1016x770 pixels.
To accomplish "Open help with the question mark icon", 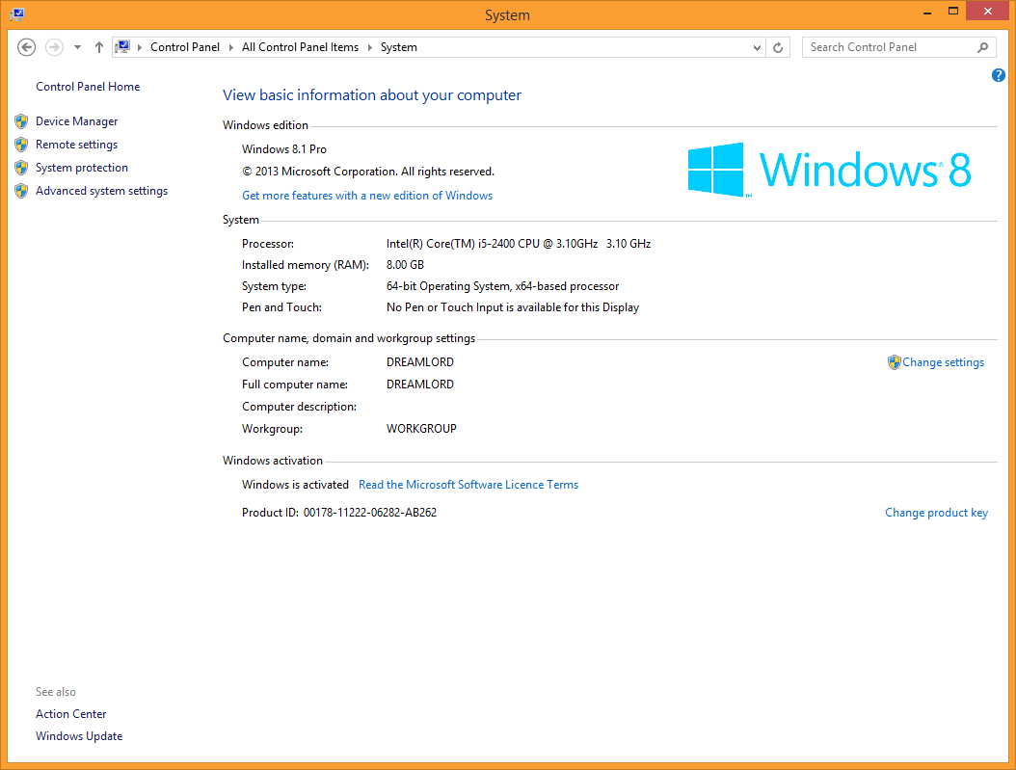I will point(999,76).
